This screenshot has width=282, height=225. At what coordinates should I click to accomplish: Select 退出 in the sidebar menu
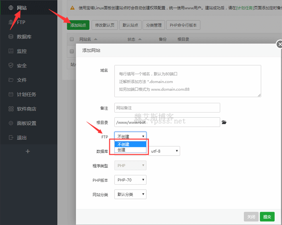click(22, 137)
